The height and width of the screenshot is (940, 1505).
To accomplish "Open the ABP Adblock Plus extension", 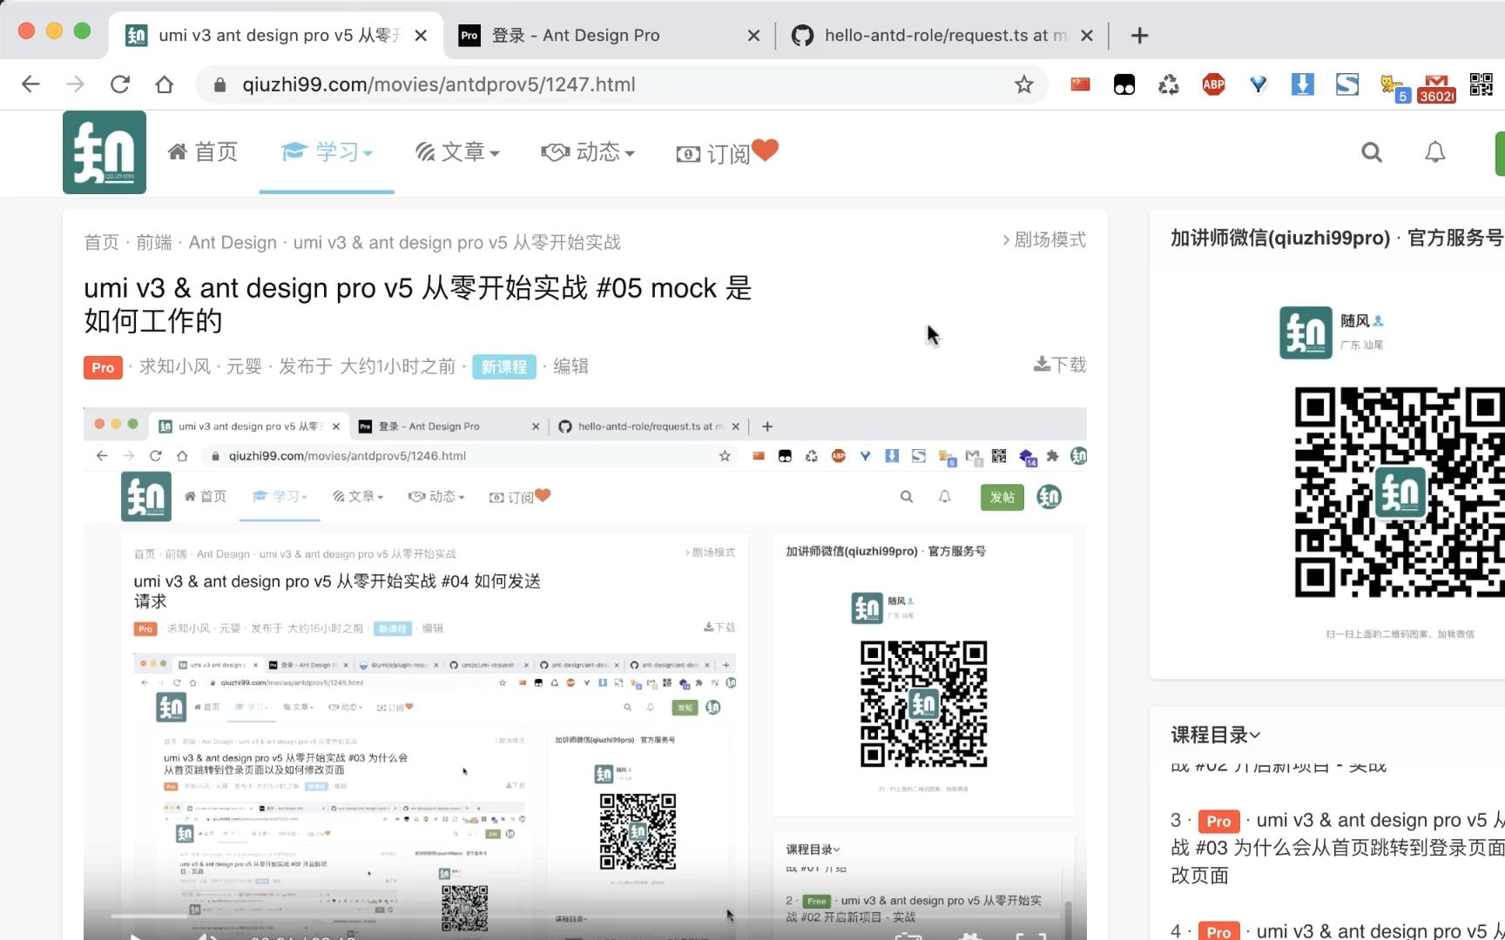I will (x=1213, y=84).
